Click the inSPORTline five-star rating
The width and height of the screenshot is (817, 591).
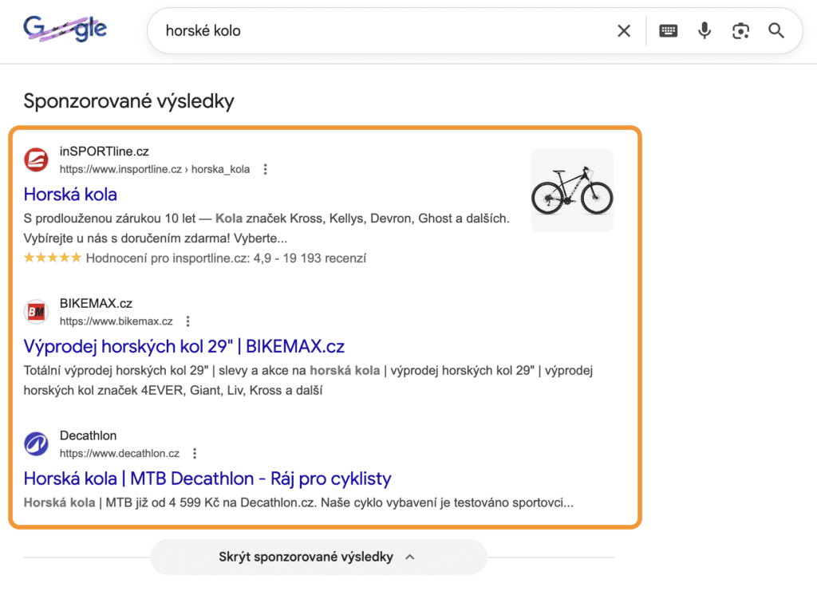(x=53, y=258)
